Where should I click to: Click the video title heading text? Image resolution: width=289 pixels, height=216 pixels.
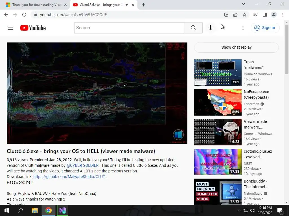coord(81,151)
